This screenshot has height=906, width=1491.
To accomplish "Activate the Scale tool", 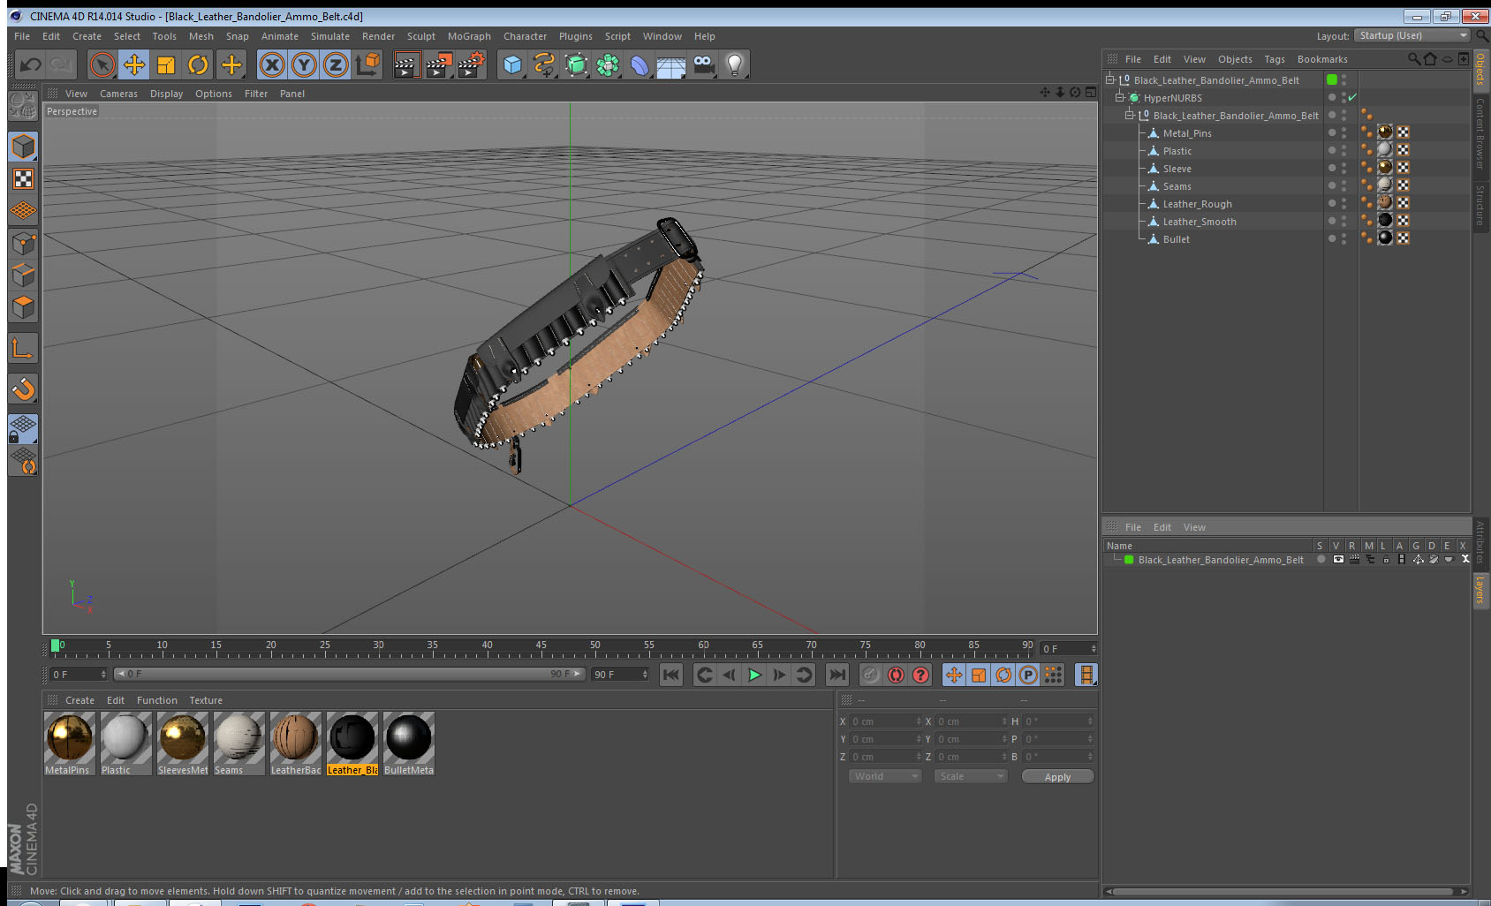I will point(166,64).
